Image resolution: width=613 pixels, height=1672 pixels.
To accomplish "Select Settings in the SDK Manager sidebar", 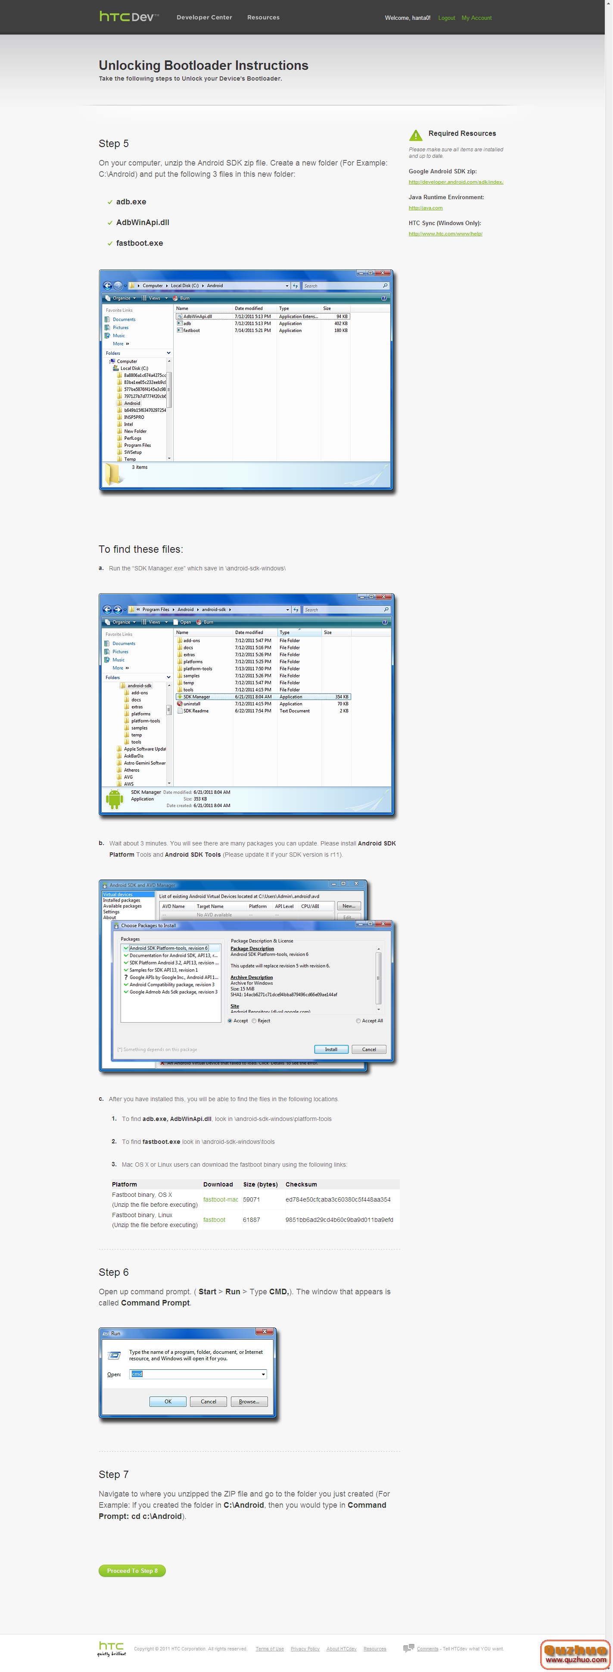I will coord(111,912).
